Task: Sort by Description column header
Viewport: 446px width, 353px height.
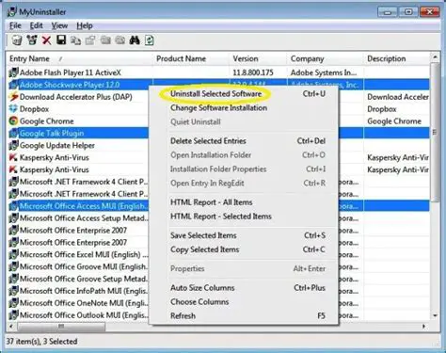Action: pyautogui.click(x=397, y=58)
